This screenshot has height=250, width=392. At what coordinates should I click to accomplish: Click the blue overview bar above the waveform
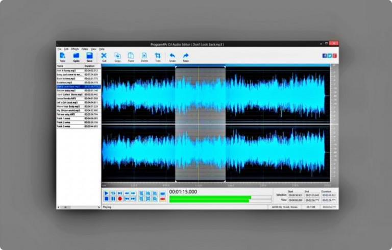click(x=216, y=65)
